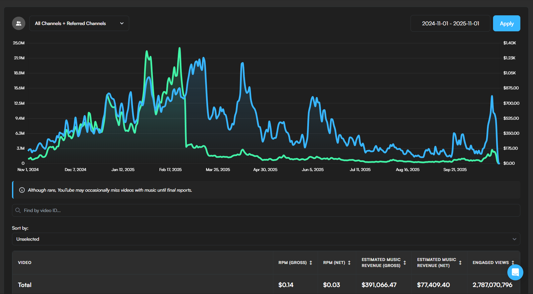The width and height of the screenshot is (533, 294).
Task: Click the Total row label
Action: (x=25, y=285)
